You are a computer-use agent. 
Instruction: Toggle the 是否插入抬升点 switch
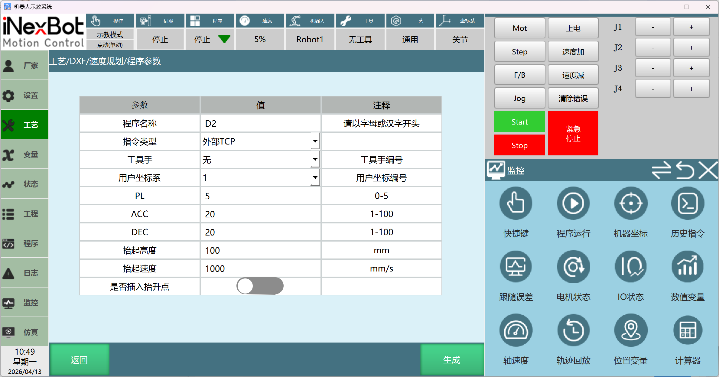point(260,286)
